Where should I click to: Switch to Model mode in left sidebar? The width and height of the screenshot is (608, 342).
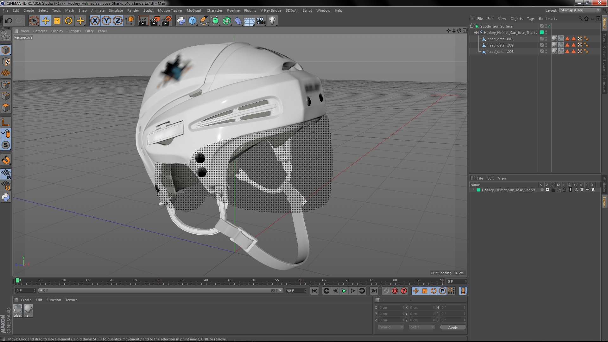tap(6, 50)
